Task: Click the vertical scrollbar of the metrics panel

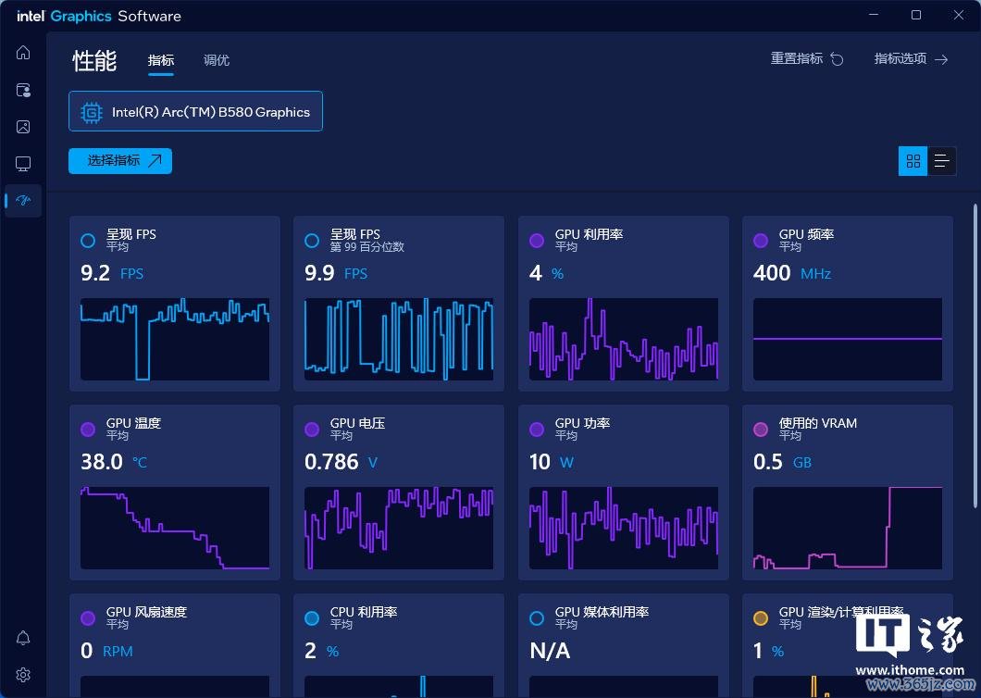Action: click(x=975, y=355)
